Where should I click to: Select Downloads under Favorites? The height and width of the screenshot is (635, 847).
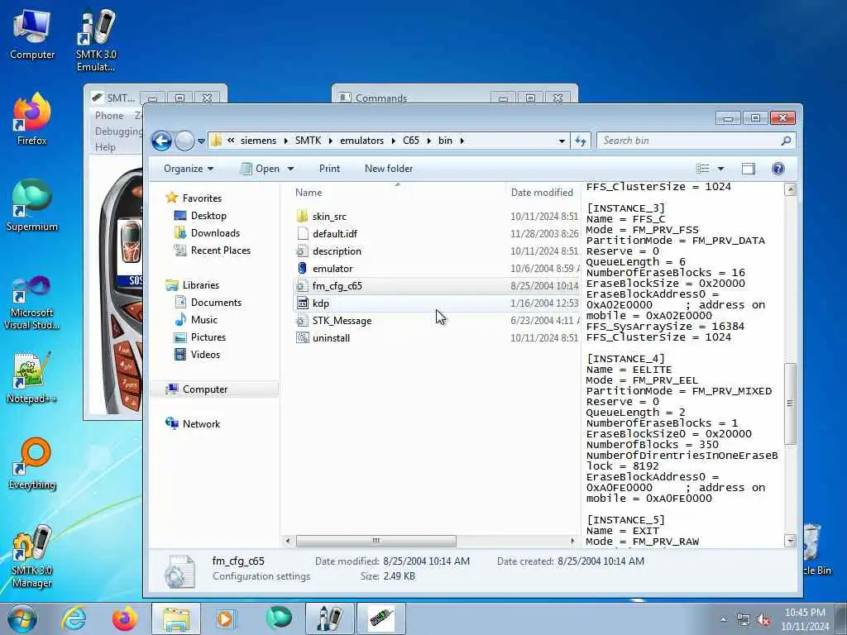tap(215, 232)
